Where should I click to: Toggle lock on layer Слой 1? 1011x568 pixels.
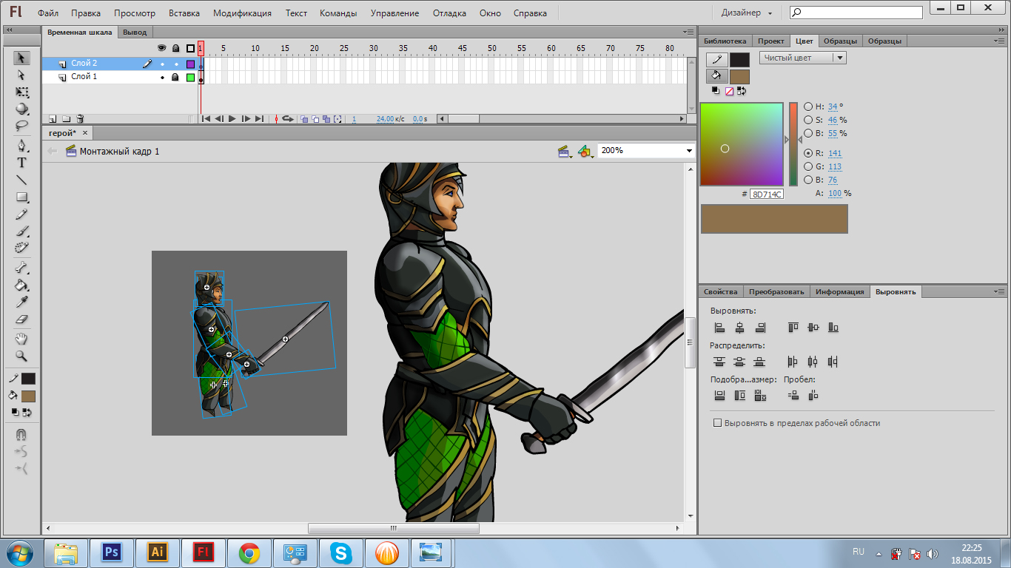tap(175, 77)
